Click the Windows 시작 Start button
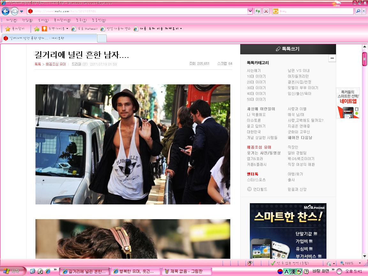This screenshot has width=368, height=276. 12,271
